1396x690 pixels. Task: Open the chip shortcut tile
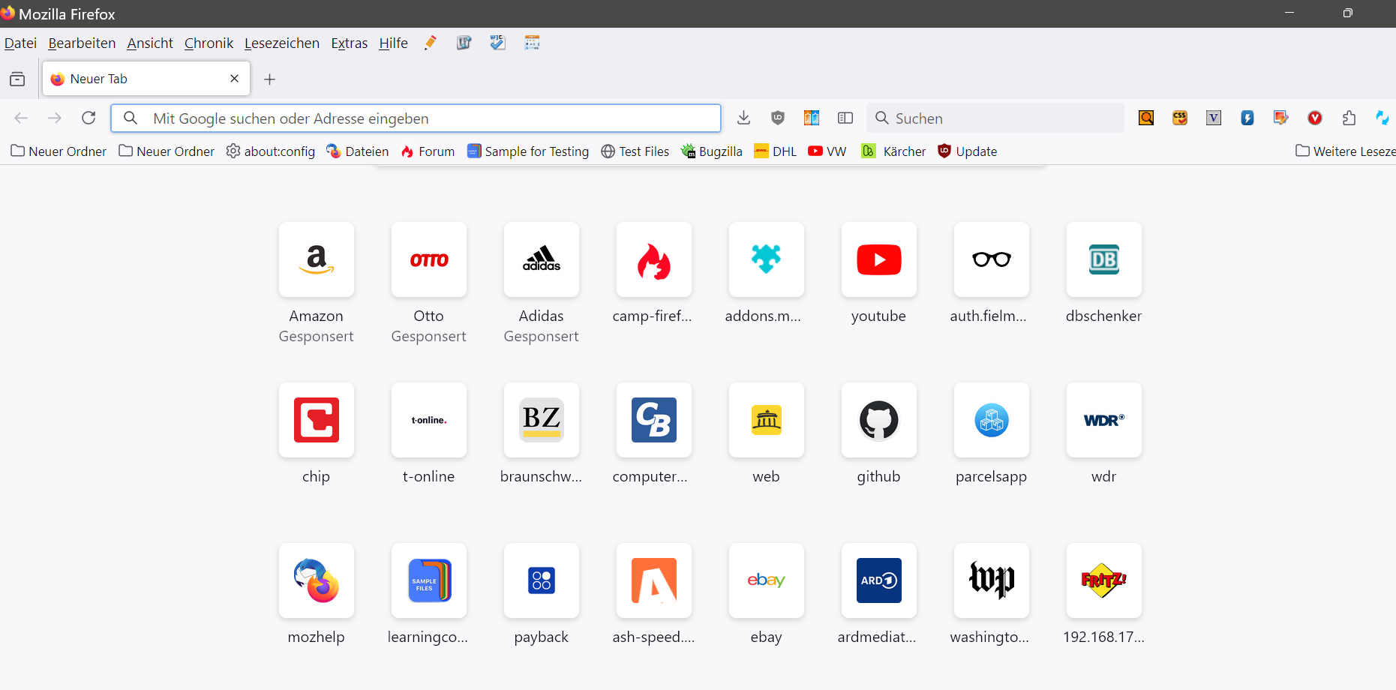(x=317, y=420)
